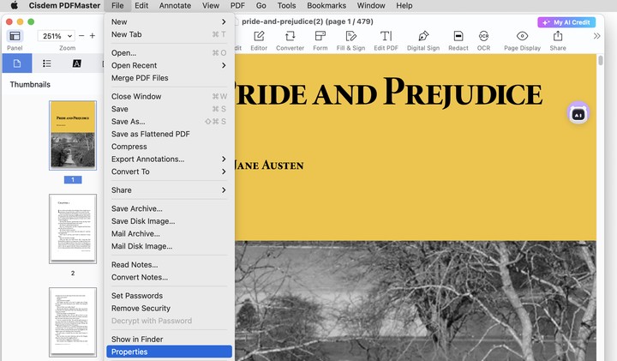617x361 pixels.
Task: Open the Bookmarks menu
Action: [326, 5]
